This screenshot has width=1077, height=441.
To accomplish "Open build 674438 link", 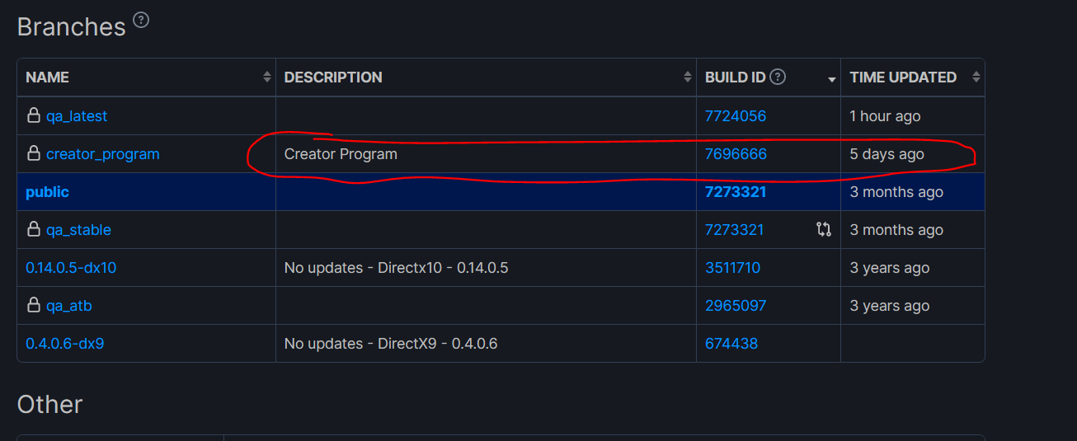I will tap(731, 344).
